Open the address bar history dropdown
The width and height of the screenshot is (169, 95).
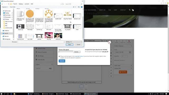click(x=61, y=4)
